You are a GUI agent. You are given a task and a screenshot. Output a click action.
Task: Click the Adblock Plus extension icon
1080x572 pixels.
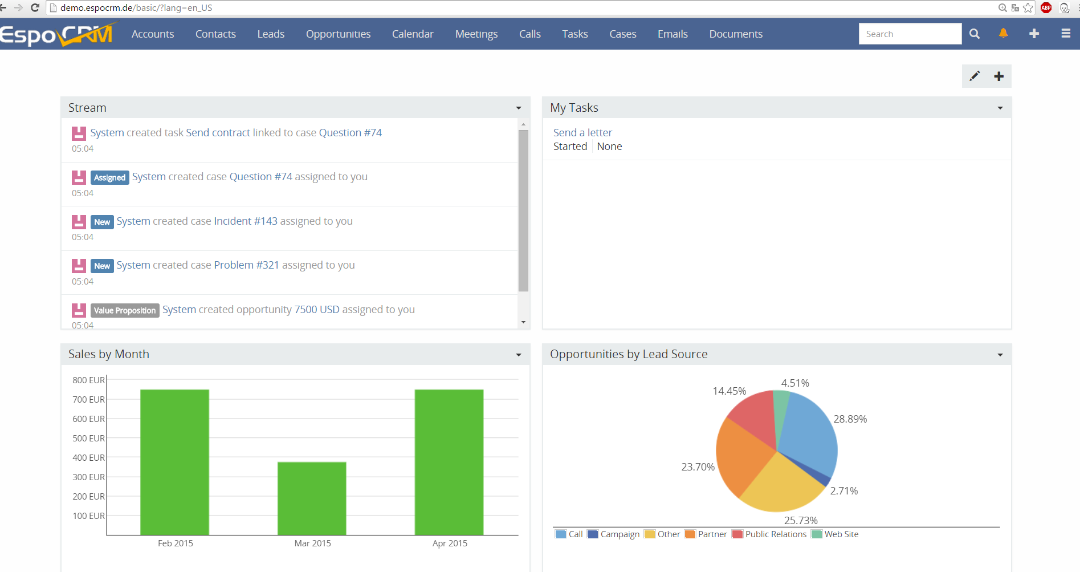pyautogui.click(x=1046, y=8)
